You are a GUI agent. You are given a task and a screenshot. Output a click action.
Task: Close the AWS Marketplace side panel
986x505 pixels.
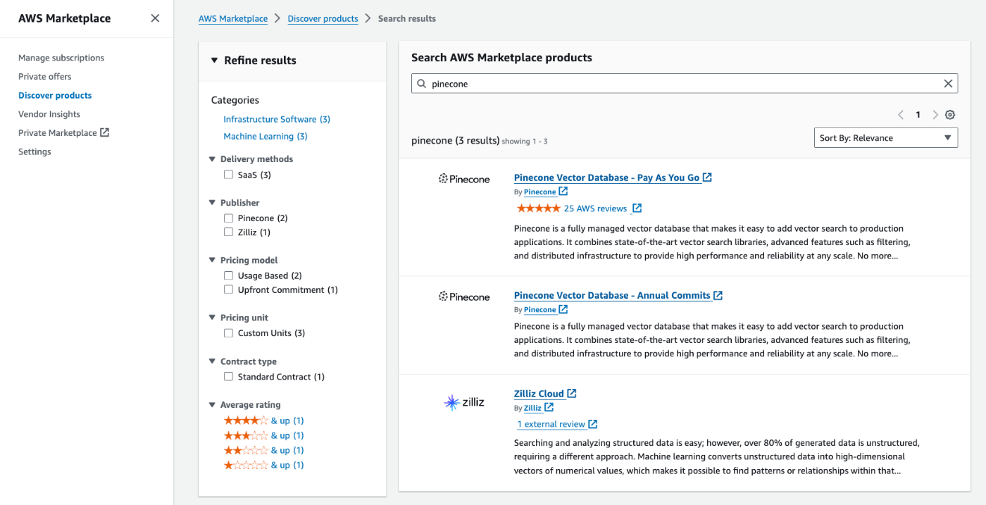(x=155, y=18)
